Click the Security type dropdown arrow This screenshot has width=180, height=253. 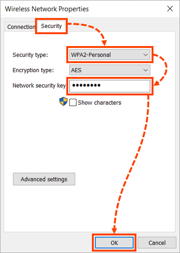[x=145, y=55]
